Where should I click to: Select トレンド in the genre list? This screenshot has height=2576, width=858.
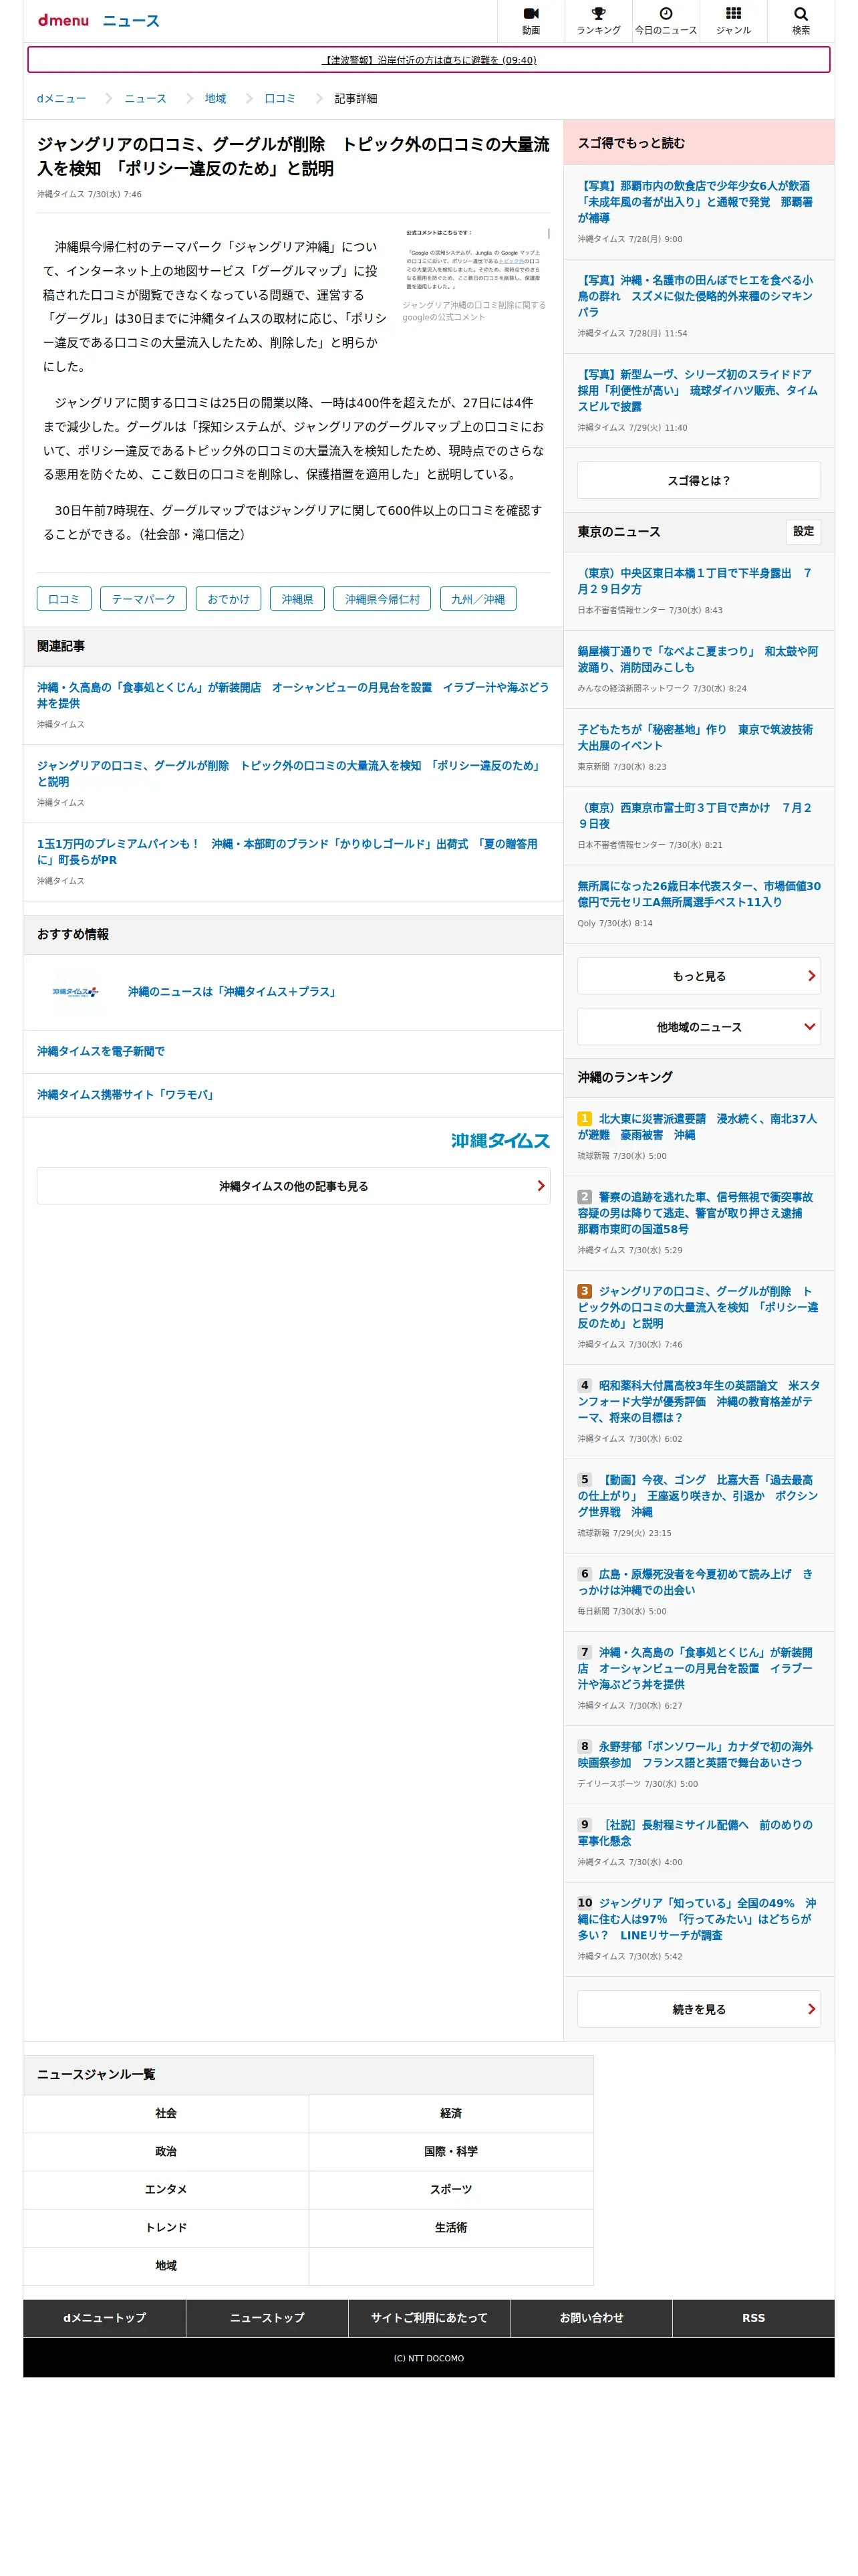(x=166, y=2227)
